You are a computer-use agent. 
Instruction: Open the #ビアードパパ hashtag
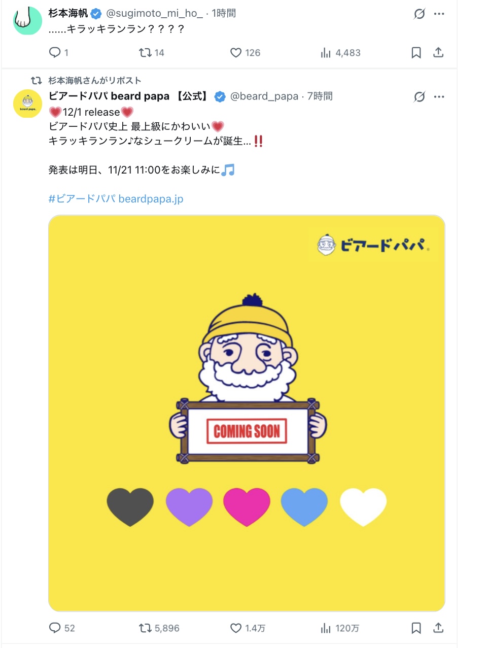tap(82, 198)
